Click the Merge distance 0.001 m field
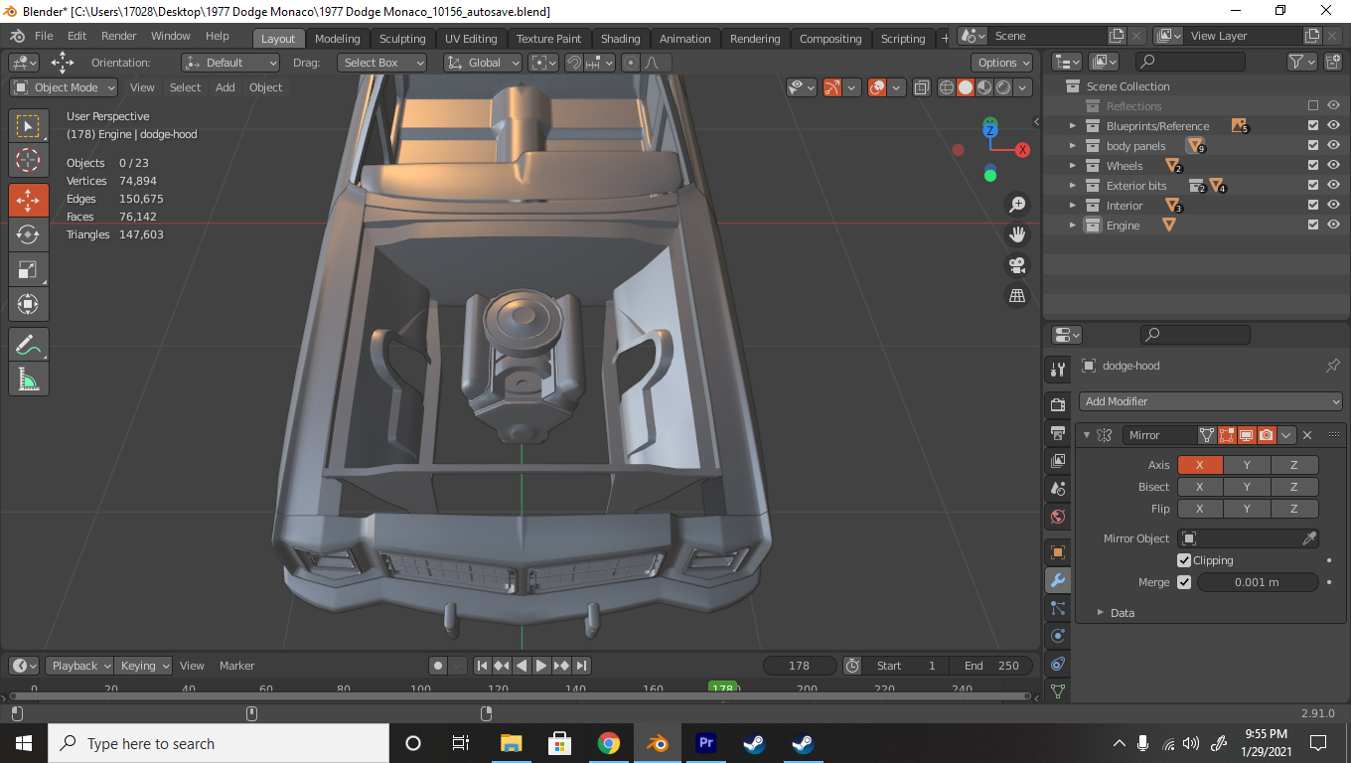Image resolution: width=1351 pixels, height=763 pixels. 1257,582
